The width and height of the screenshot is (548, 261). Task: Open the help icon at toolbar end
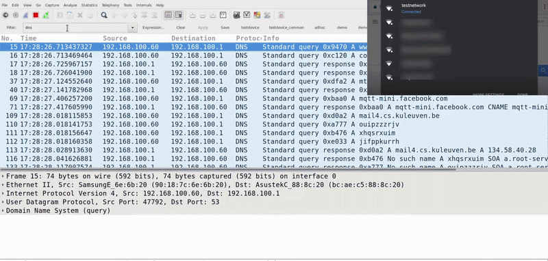[282, 15]
